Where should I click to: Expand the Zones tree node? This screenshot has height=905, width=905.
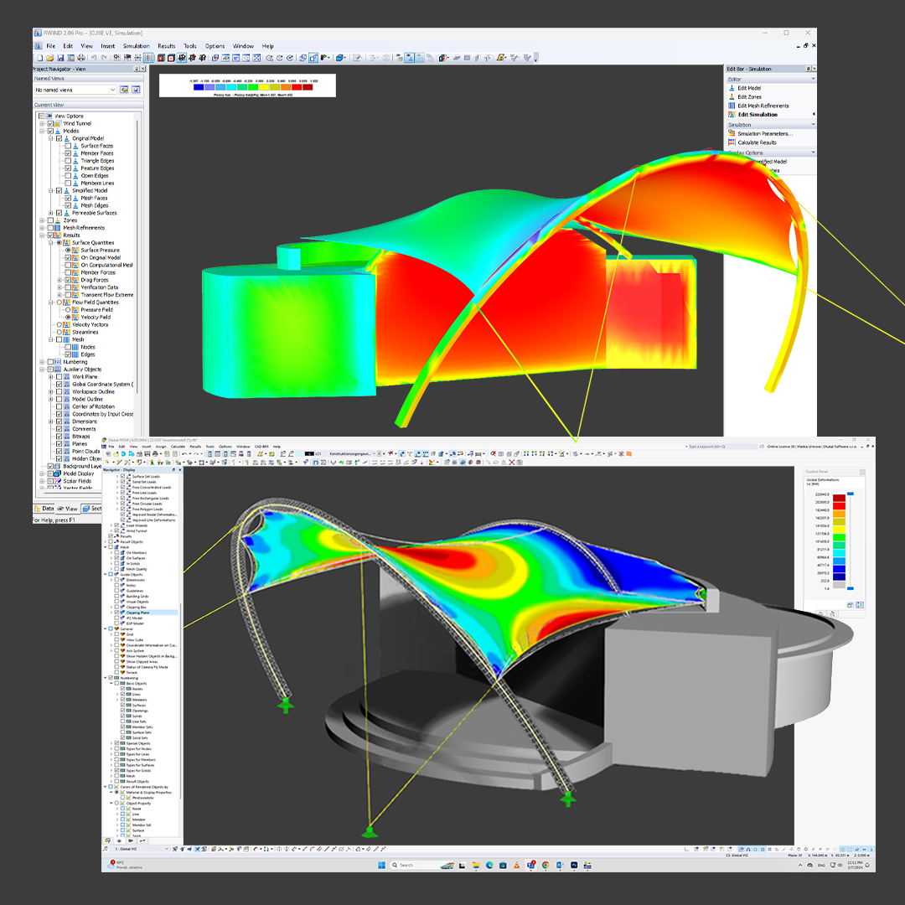[x=42, y=220]
